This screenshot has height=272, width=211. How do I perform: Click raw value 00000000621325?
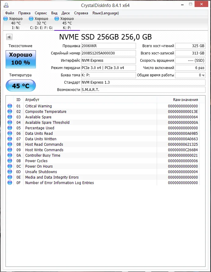(183, 144)
